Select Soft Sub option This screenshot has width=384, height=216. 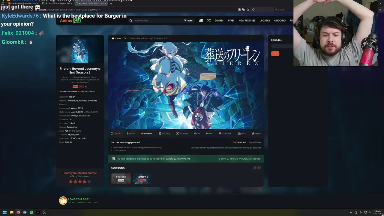pyautogui.click(x=255, y=142)
